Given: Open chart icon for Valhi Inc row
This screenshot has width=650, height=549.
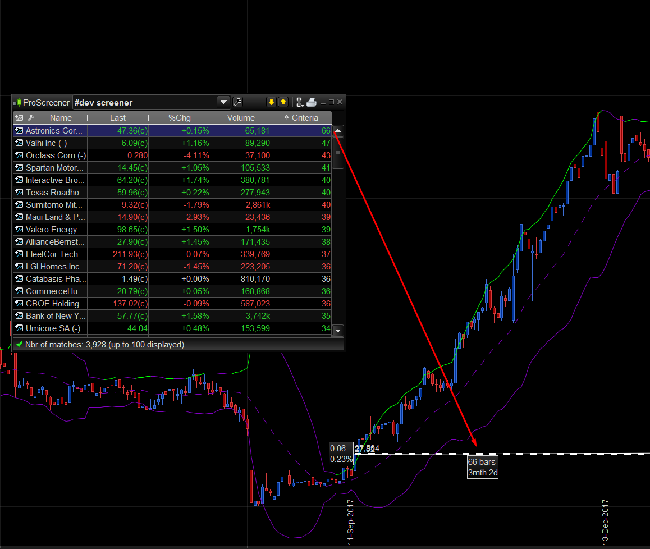Looking at the screenshot, I should [x=19, y=143].
